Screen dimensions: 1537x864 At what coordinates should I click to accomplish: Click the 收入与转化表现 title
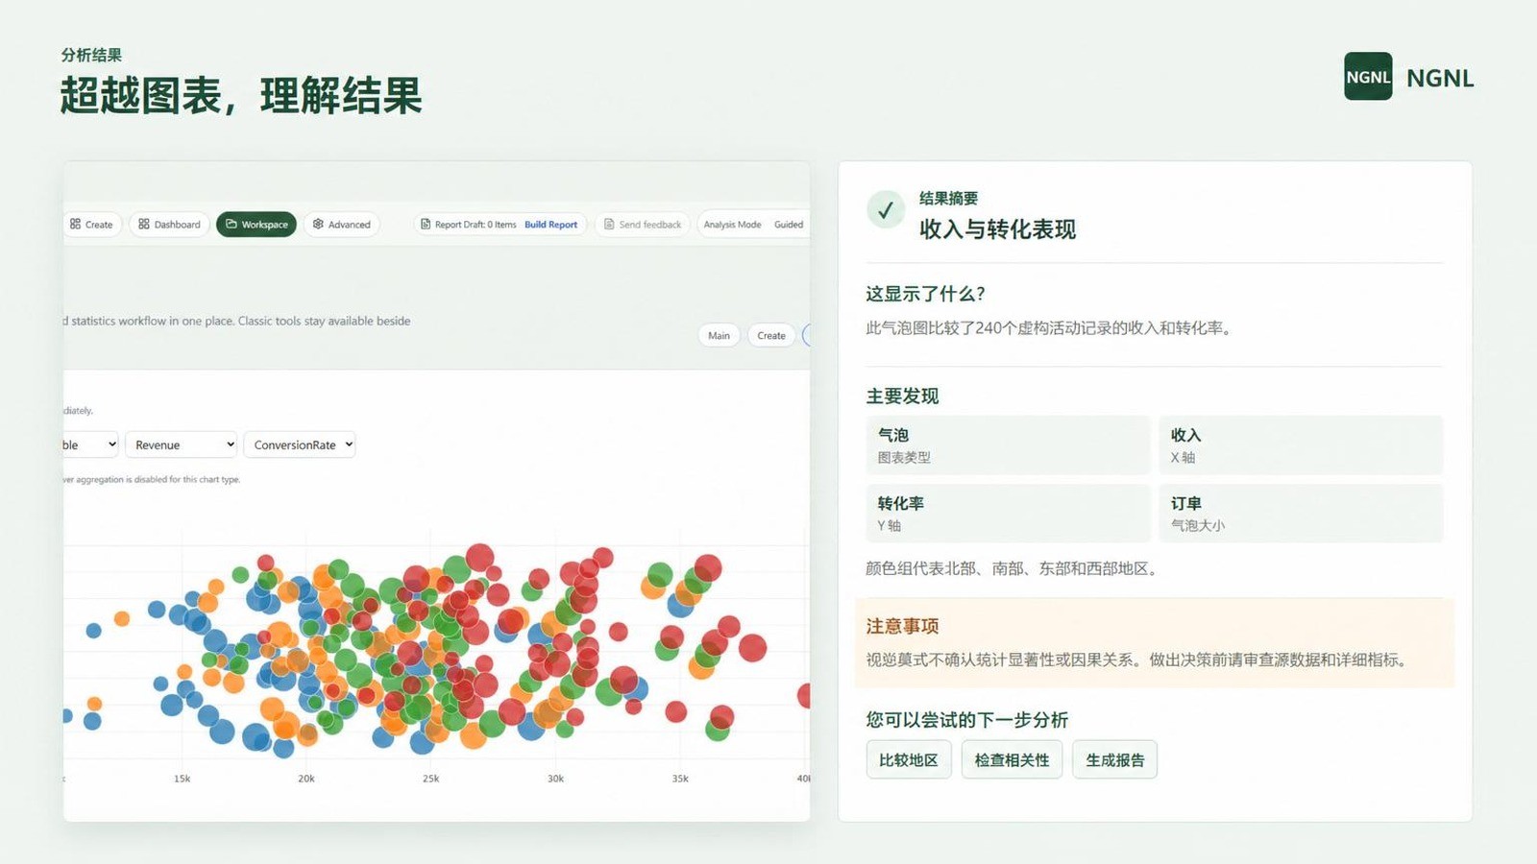pos(997,228)
